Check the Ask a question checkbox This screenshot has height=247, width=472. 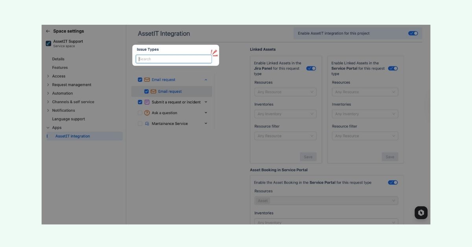coord(140,112)
